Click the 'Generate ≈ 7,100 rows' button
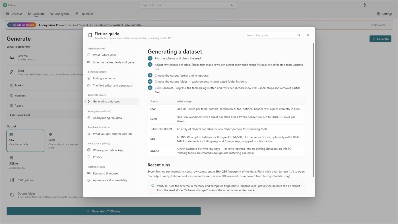Viewport: 398px width, 224px height. [104, 211]
